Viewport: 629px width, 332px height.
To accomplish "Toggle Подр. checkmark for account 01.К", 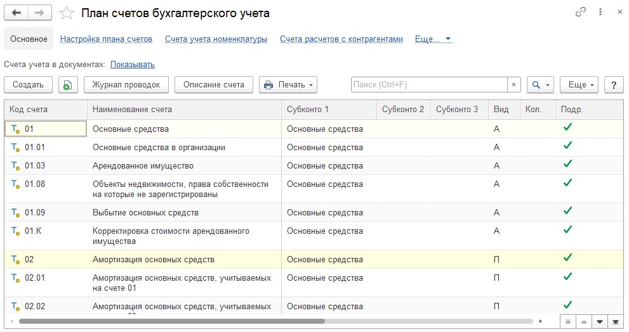I will coord(567,230).
